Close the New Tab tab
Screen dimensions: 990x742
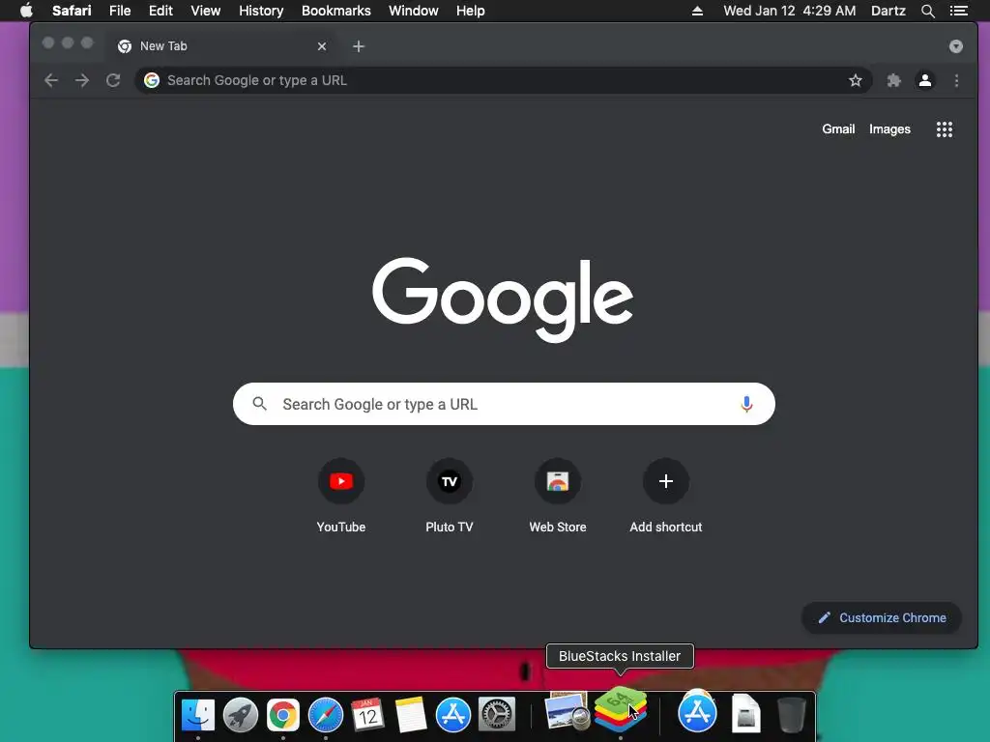(x=322, y=46)
